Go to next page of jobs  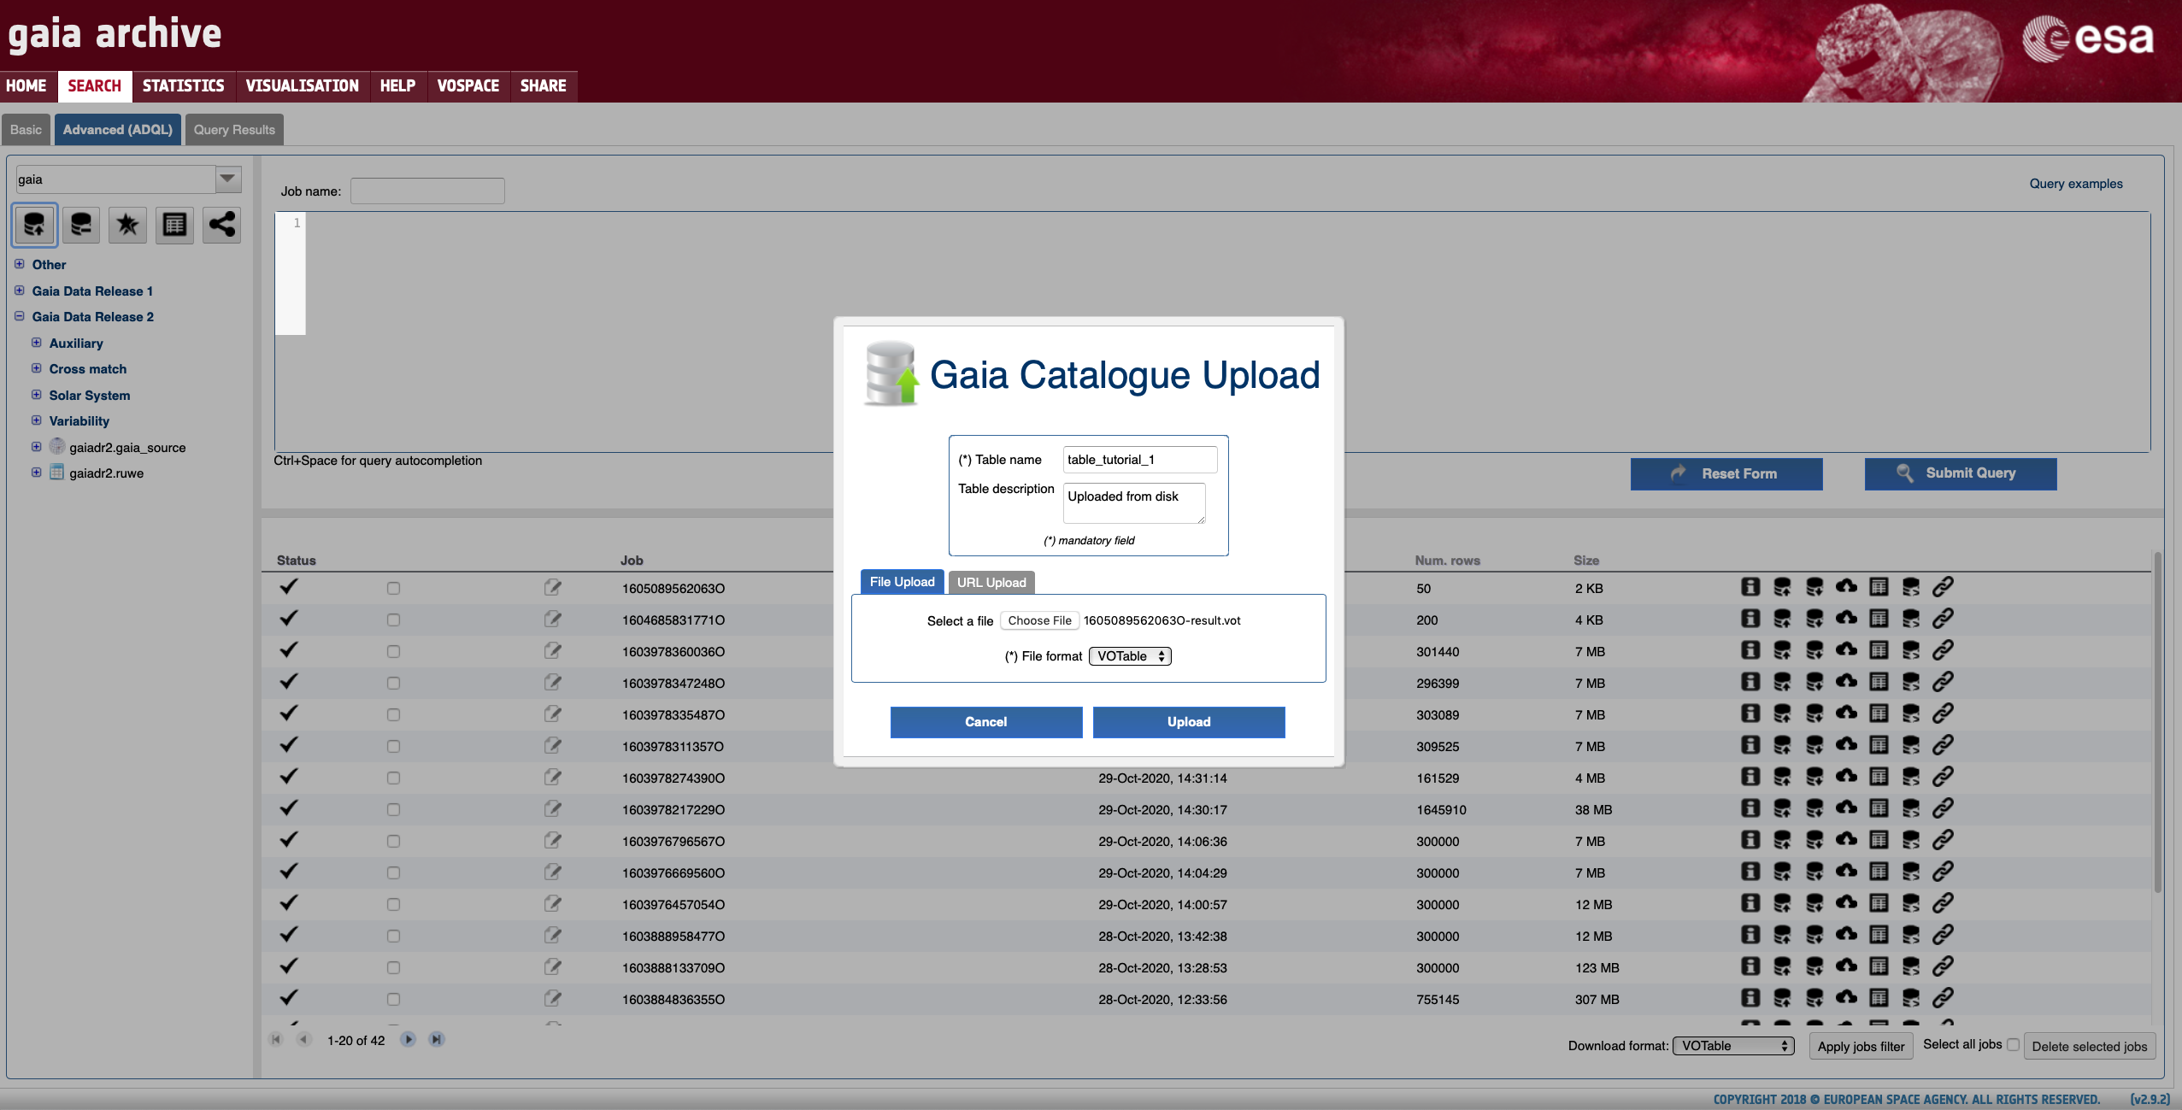pos(409,1040)
